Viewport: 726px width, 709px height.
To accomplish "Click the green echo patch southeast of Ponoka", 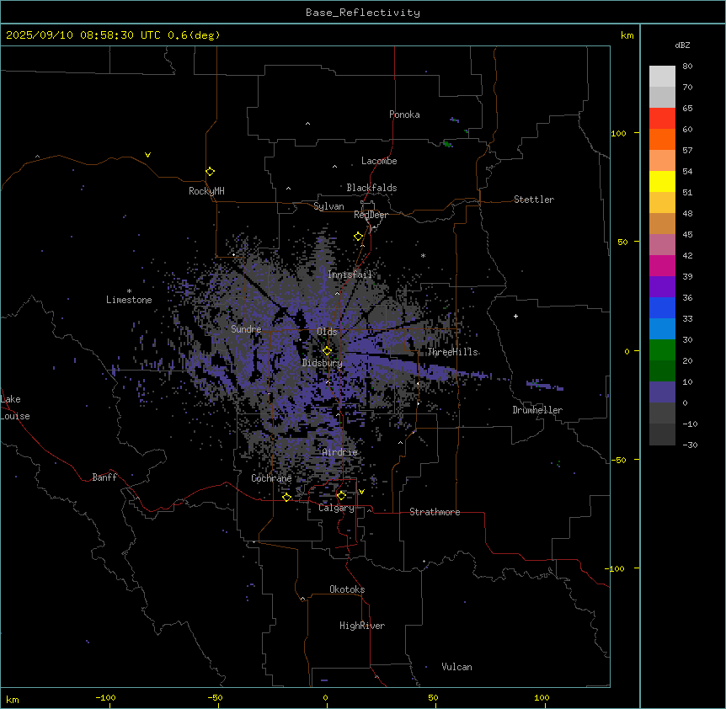I will [x=447, y=144].
